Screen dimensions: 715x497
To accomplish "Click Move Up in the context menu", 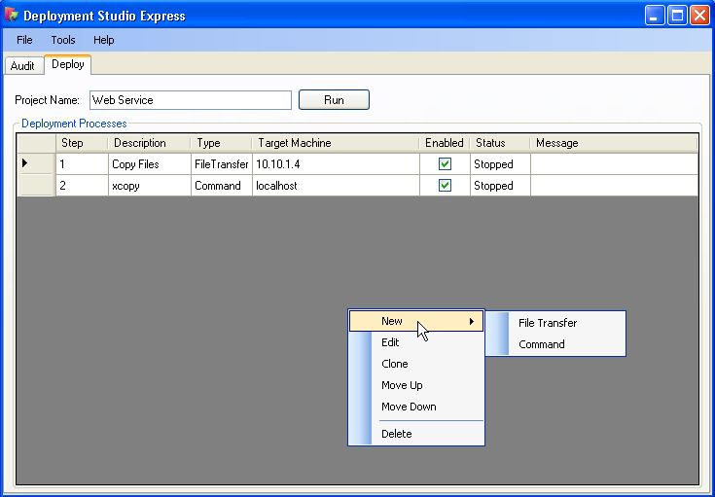I will [402, 385].
